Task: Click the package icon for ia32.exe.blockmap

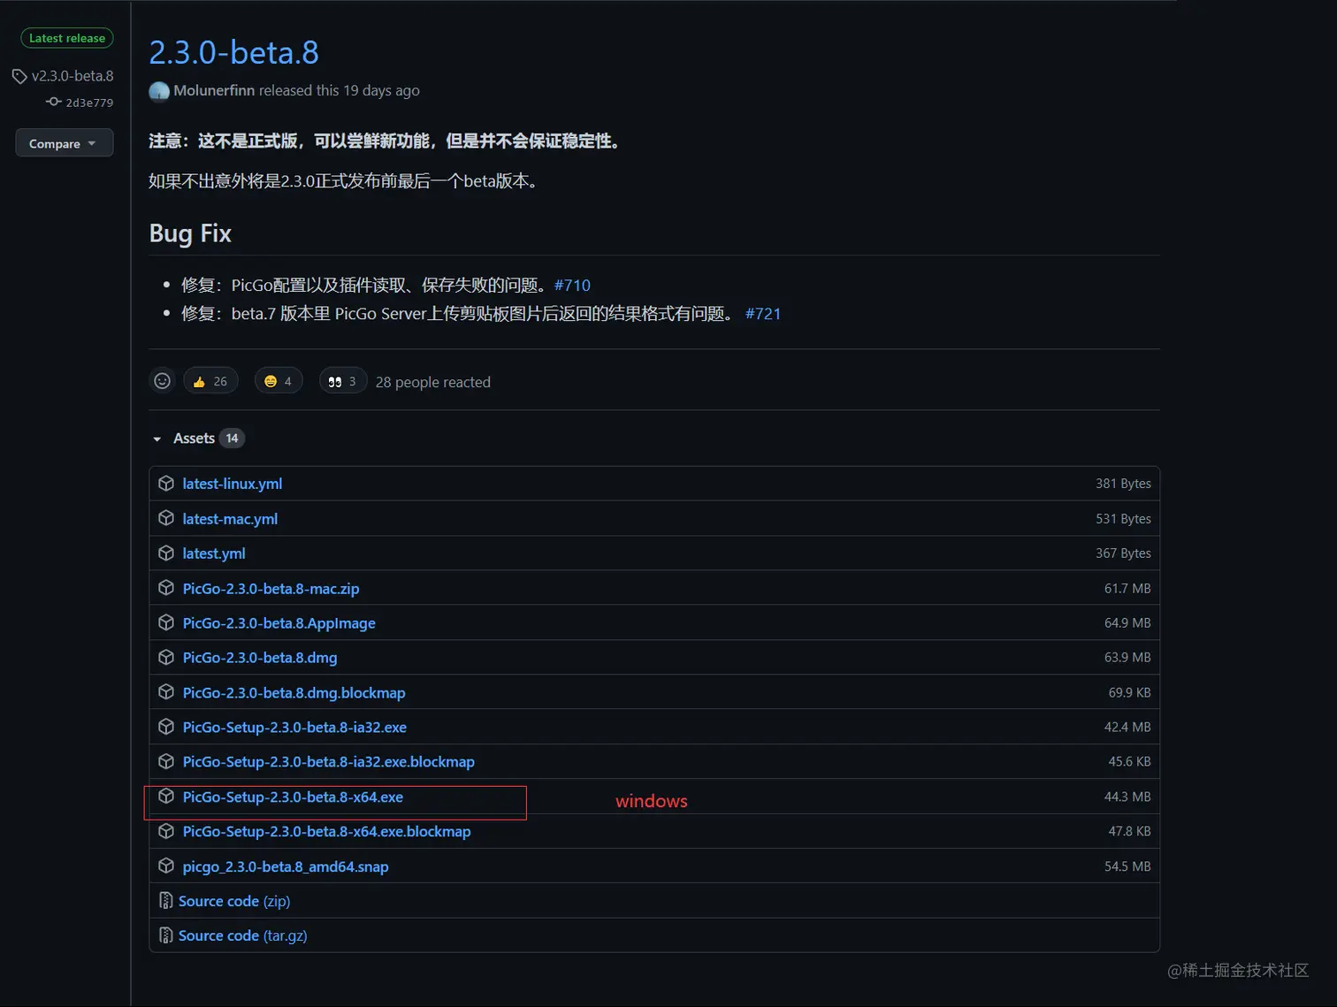Action: [x=166, y=761]
